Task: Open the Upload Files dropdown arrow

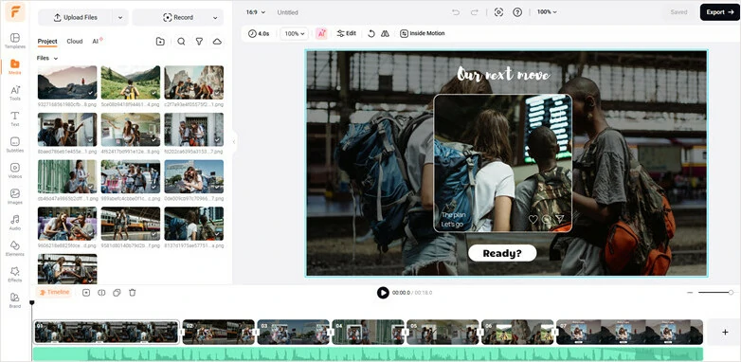Action: (x=120, y=17)
